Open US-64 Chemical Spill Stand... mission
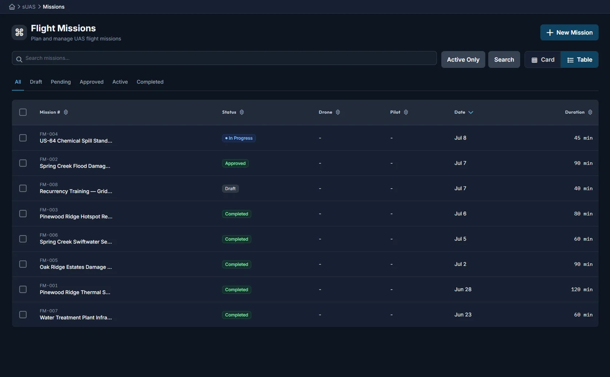 [x=76, y=141]
